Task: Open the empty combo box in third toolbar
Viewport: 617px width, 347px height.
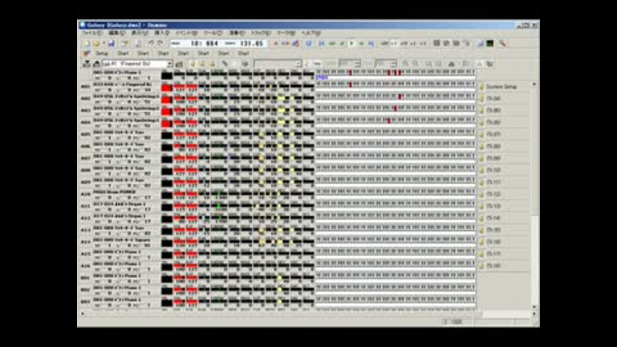Action: (278, 64)
